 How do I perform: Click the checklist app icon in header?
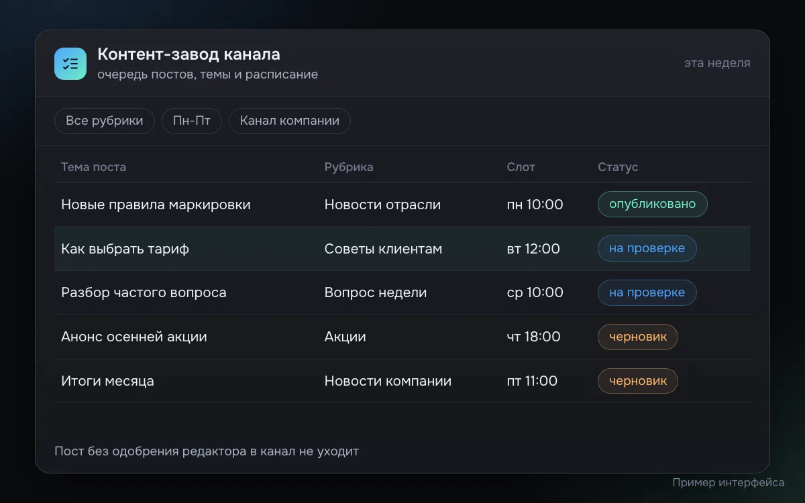point(70,64)
